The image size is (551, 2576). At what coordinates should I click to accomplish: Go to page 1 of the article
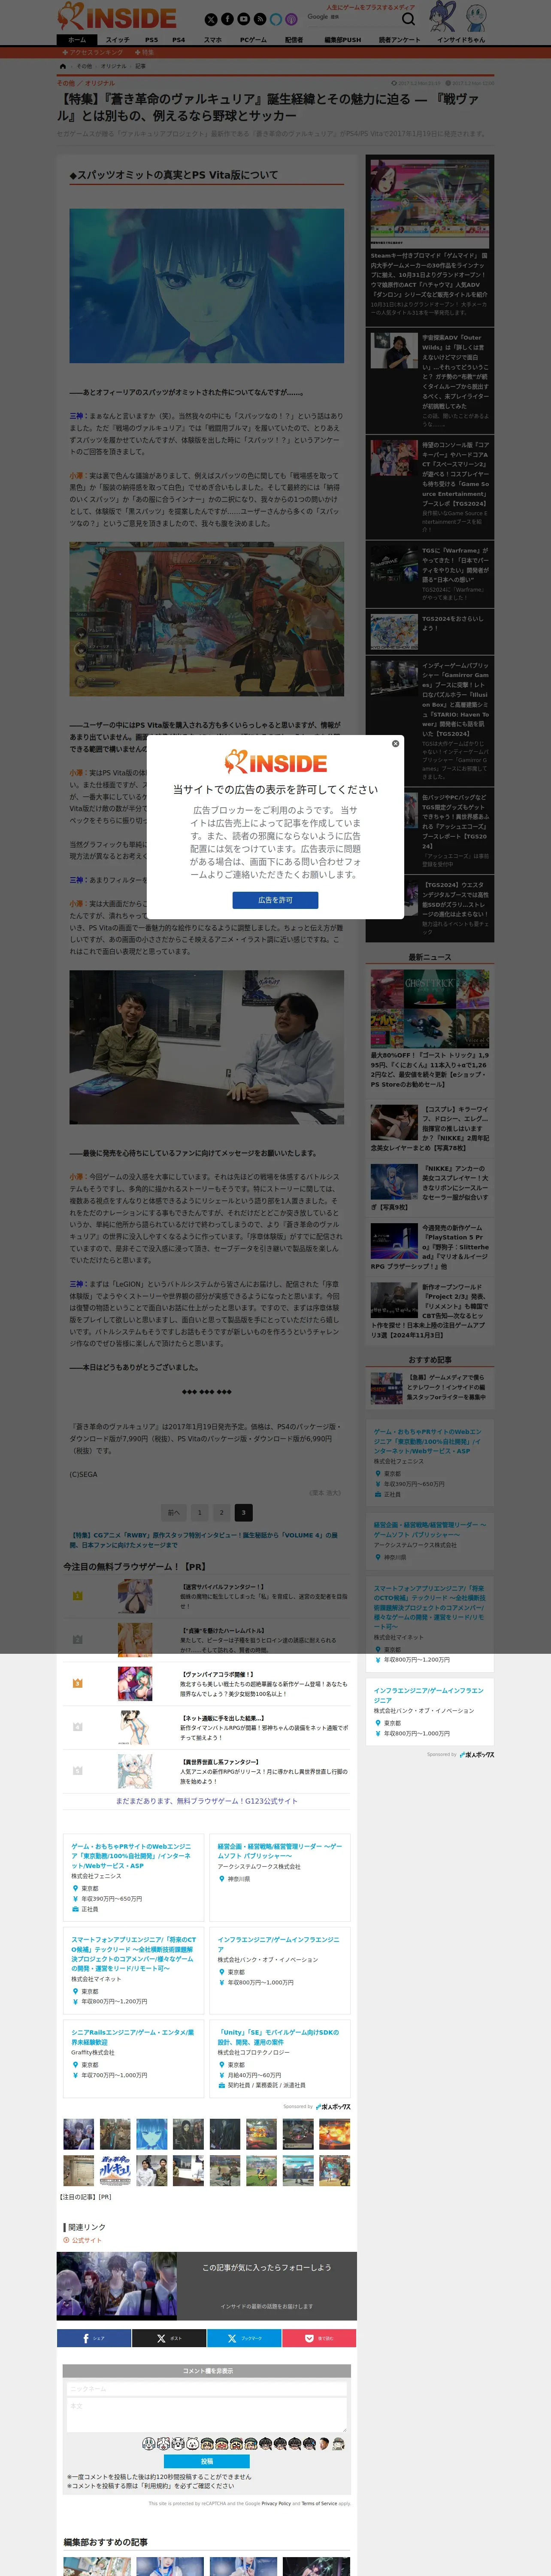point(199,1512)
